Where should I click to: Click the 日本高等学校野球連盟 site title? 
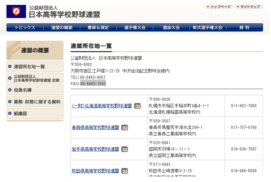click(64, 14)
